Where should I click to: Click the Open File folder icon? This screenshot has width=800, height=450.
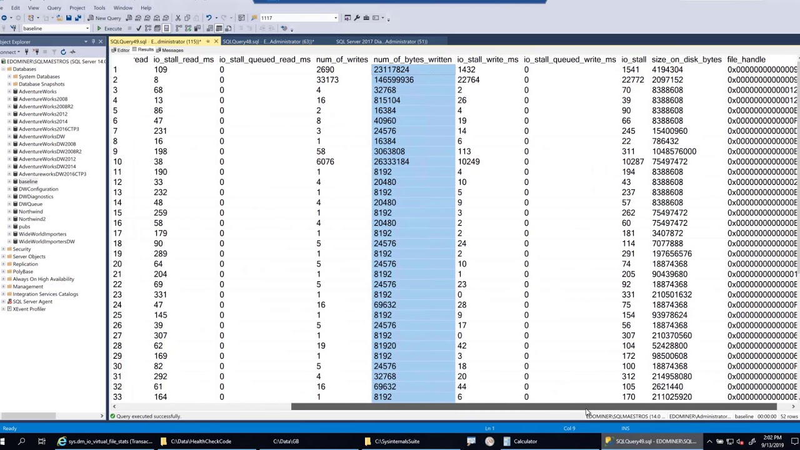pyautogui.click(x=59, y=17)
